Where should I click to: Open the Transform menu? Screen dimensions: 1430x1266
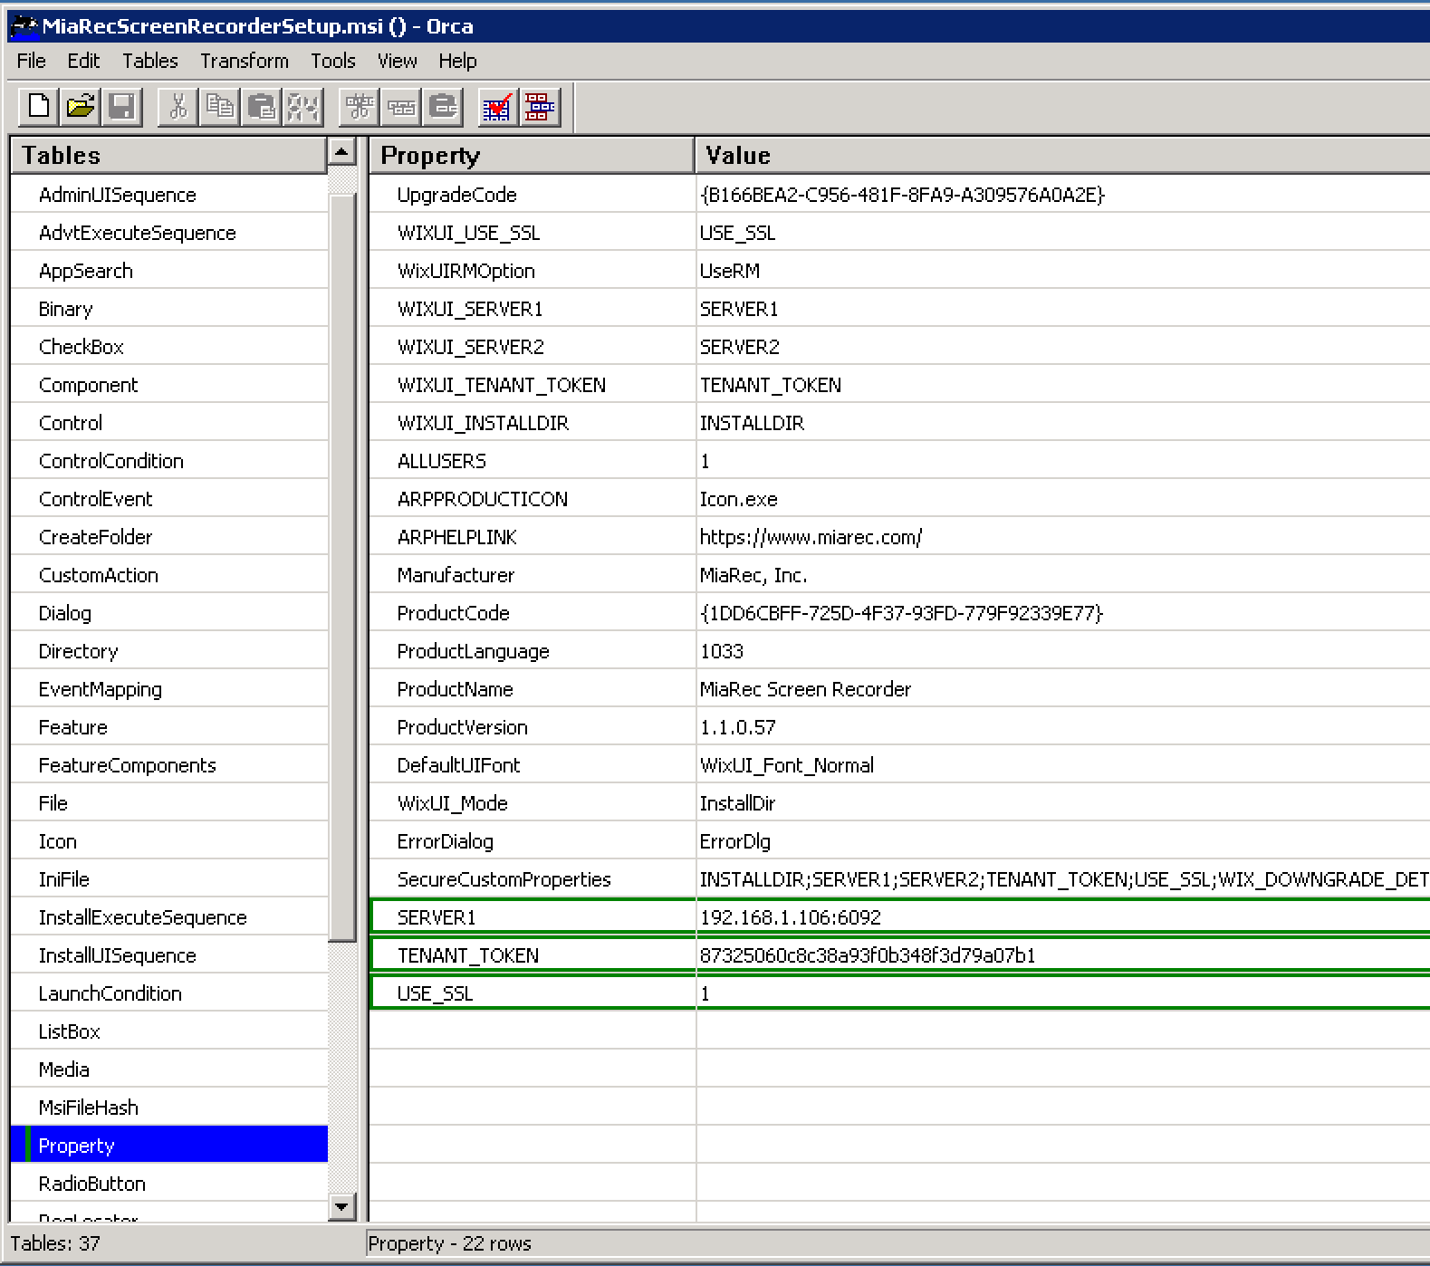tap(245, 61)
